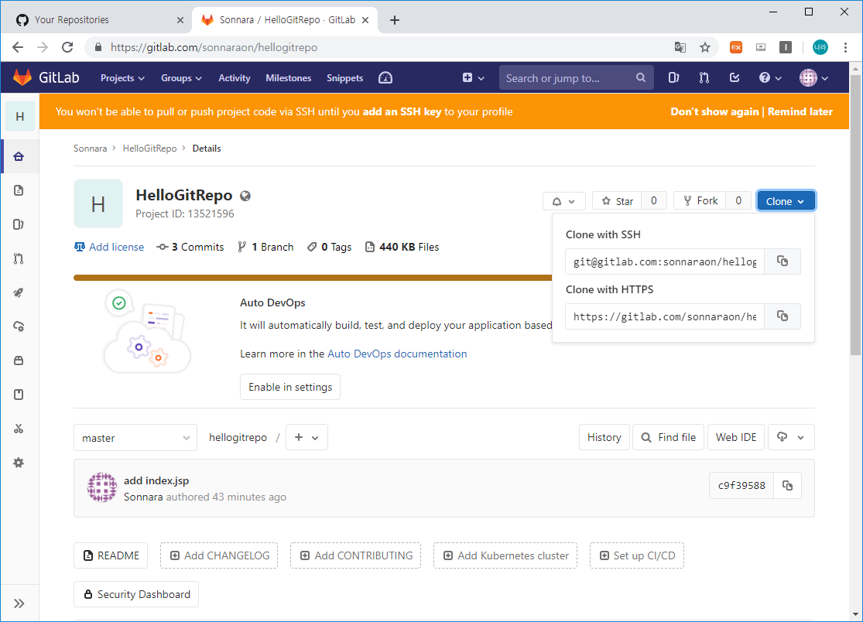
Task: Click Add CONTRIBUTING
Action: tap(355, 555)
